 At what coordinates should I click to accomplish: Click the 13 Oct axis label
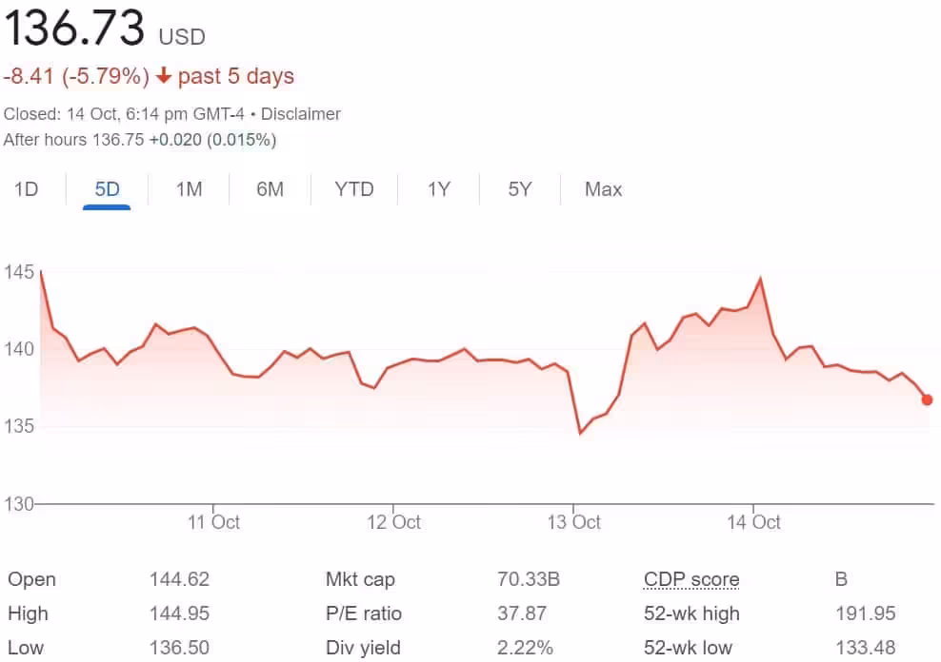(575, 522)
